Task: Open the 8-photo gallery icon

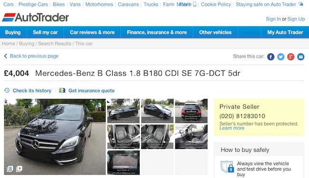Action: pos(10,169)
